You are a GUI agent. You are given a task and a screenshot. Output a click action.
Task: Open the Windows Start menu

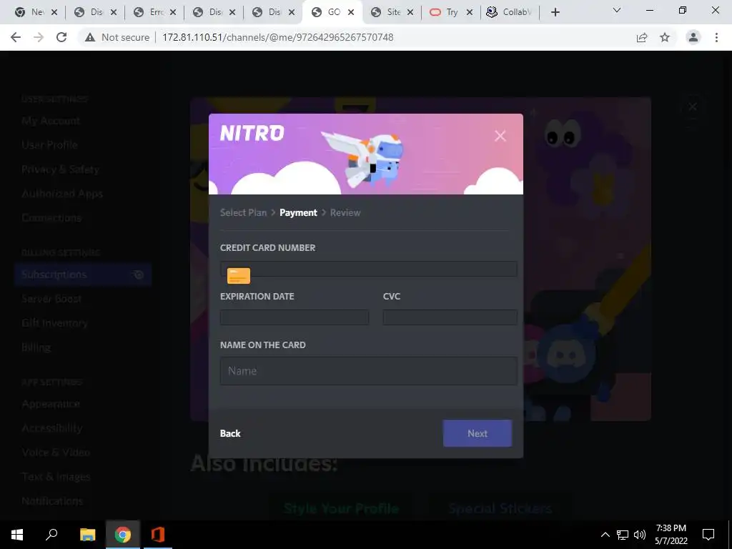pyautogui.click(x=17, y=535)
